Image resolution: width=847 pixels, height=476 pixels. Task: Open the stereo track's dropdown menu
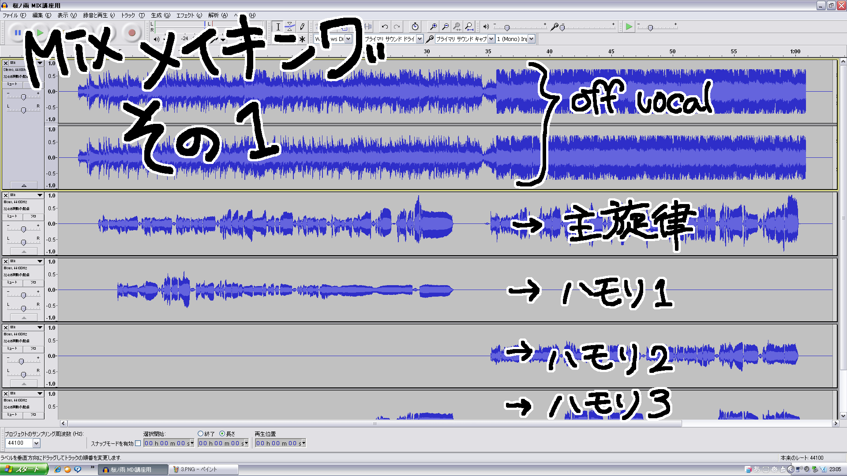point(39,63)
